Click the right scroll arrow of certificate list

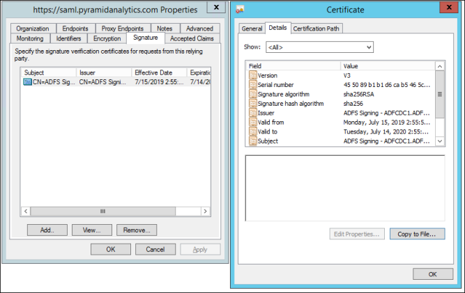(x=205, y=211)
